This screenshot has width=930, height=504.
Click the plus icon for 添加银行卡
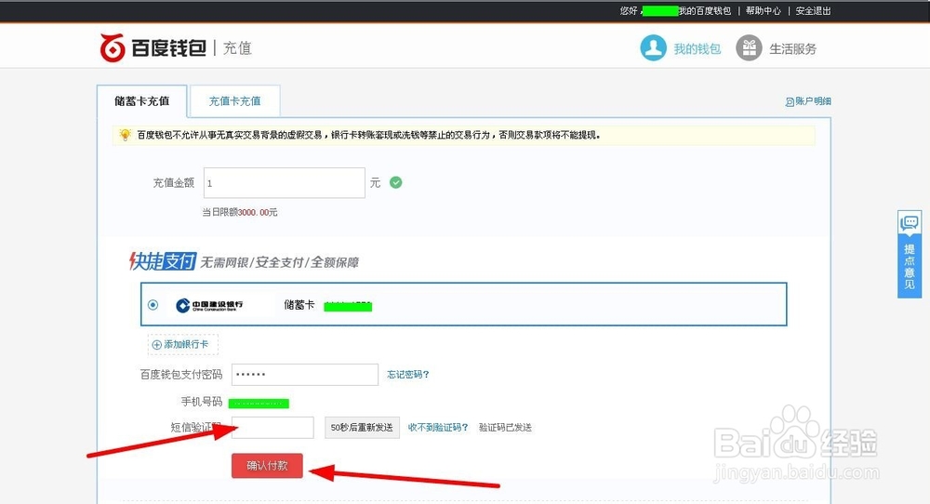[x=156, y=344]
